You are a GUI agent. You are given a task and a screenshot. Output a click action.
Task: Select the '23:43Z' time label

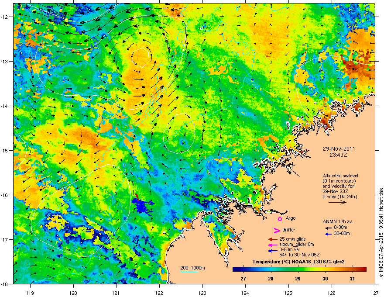[339, 155]
